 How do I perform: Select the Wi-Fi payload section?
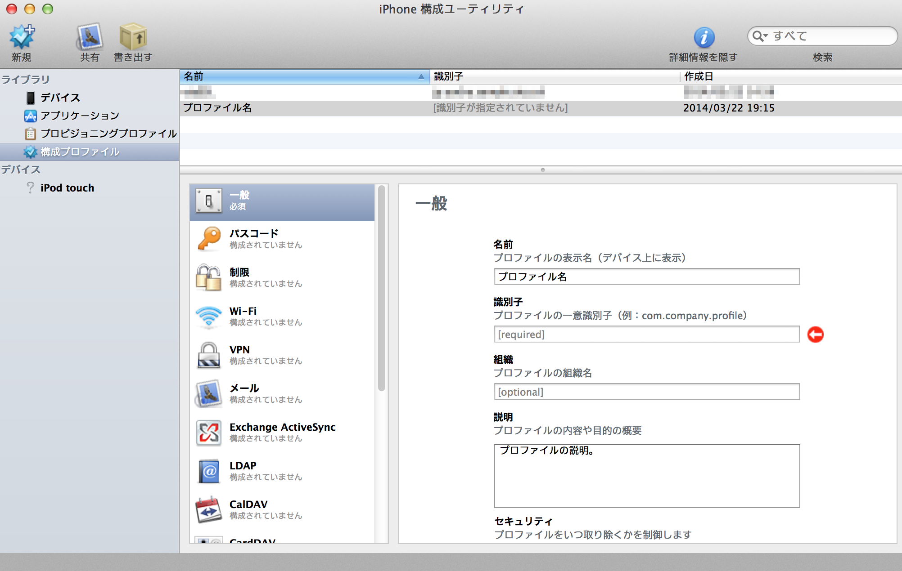[282, 317]
